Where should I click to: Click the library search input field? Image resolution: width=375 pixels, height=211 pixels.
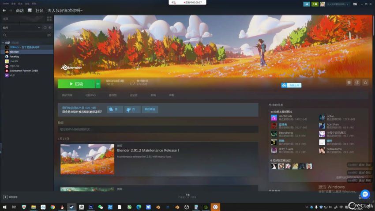pyautogui.click(x=24, y=35)
